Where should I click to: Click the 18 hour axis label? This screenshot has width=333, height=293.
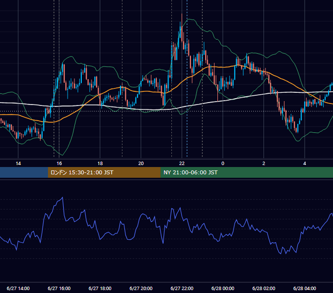[x=100, y=164]
